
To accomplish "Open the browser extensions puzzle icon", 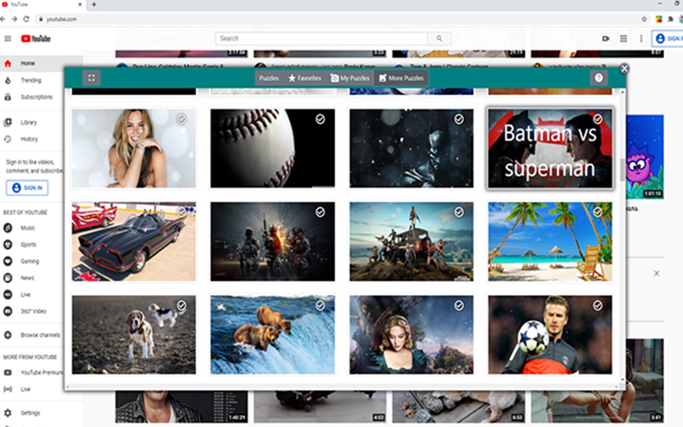I will tap(671, 19).
